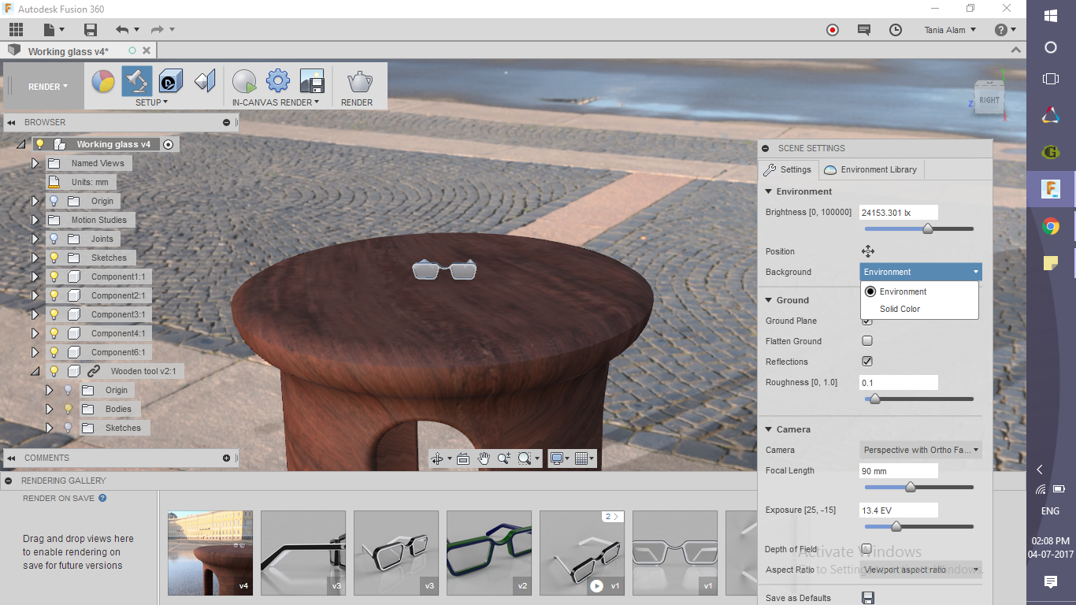Open the Decal tool in Setup
The height and width of the screenshot is (605, 1076).
coord(171,81)
